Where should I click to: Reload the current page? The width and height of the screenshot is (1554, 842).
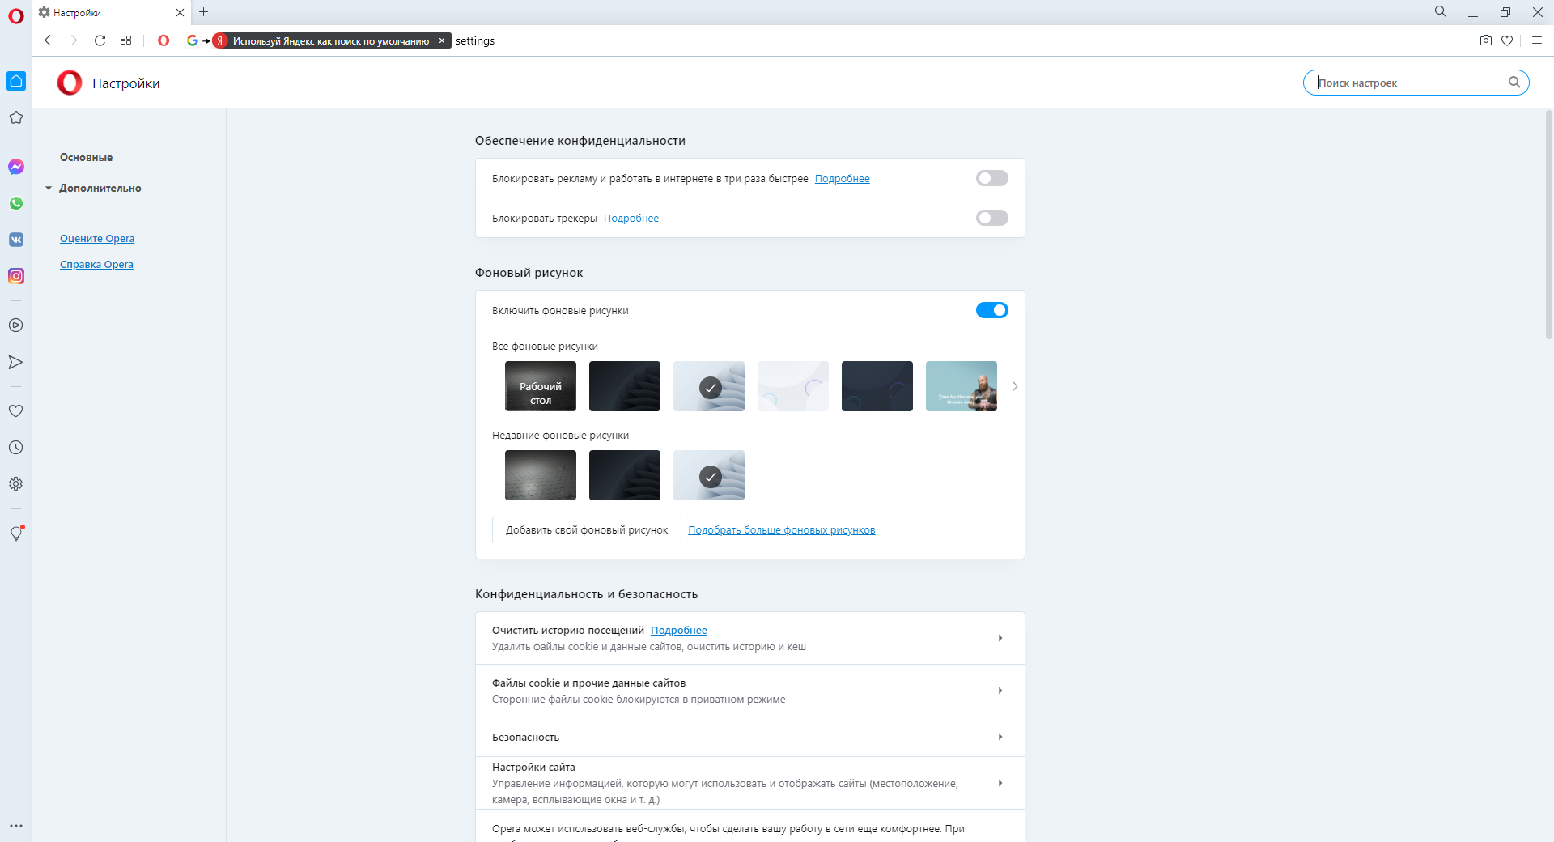[100, 40]
